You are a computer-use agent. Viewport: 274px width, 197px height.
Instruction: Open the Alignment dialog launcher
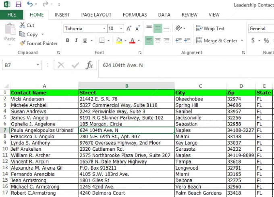pyautogui.click(x=243, y=53)
